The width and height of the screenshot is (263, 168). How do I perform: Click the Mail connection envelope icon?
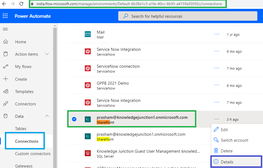pos(88,34)
